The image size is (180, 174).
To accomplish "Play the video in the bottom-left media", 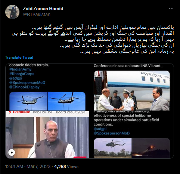I will [12, 152].
